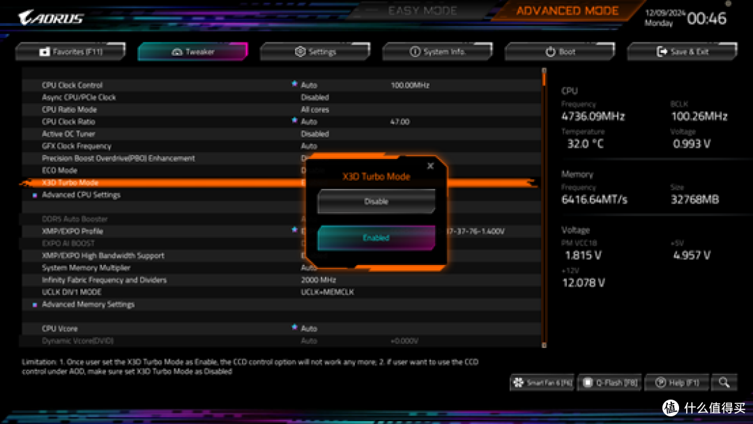753x424 pixels.
Task: Click the 32768MB memory size value
Action: pyautogui.click(x=695, y=199)
